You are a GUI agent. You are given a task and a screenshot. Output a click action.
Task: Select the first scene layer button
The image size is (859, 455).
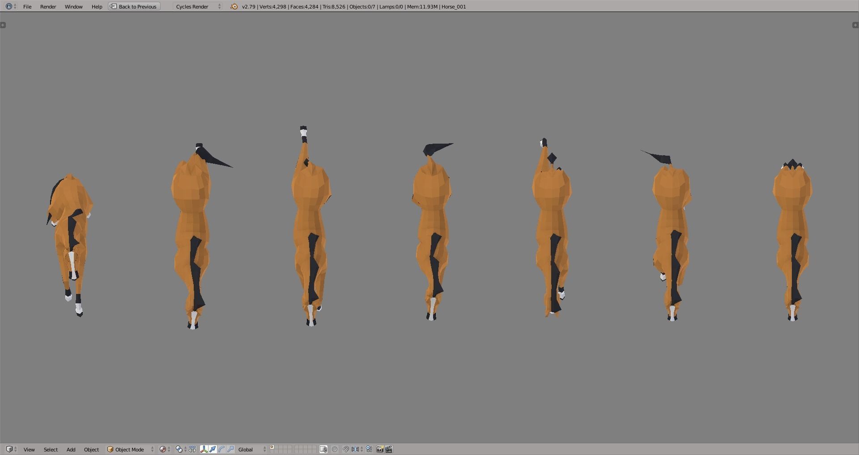coord(272,447)
